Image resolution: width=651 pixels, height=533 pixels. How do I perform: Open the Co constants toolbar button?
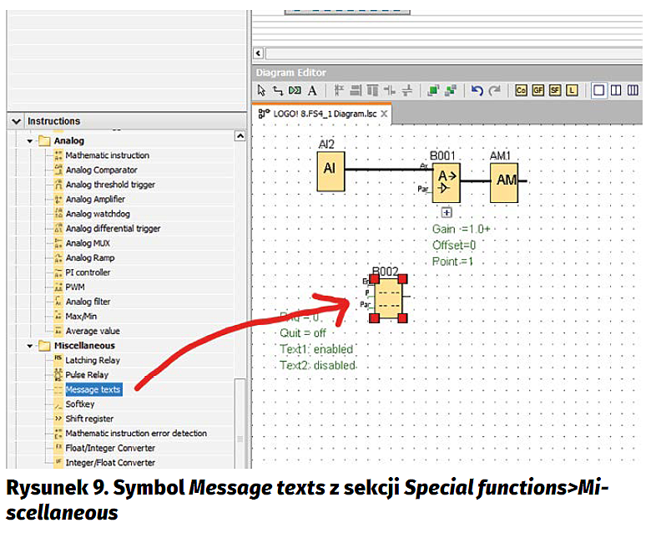[x=521, y=90]
